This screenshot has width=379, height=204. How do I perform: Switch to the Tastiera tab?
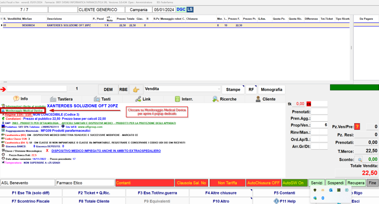coord(61,99)
